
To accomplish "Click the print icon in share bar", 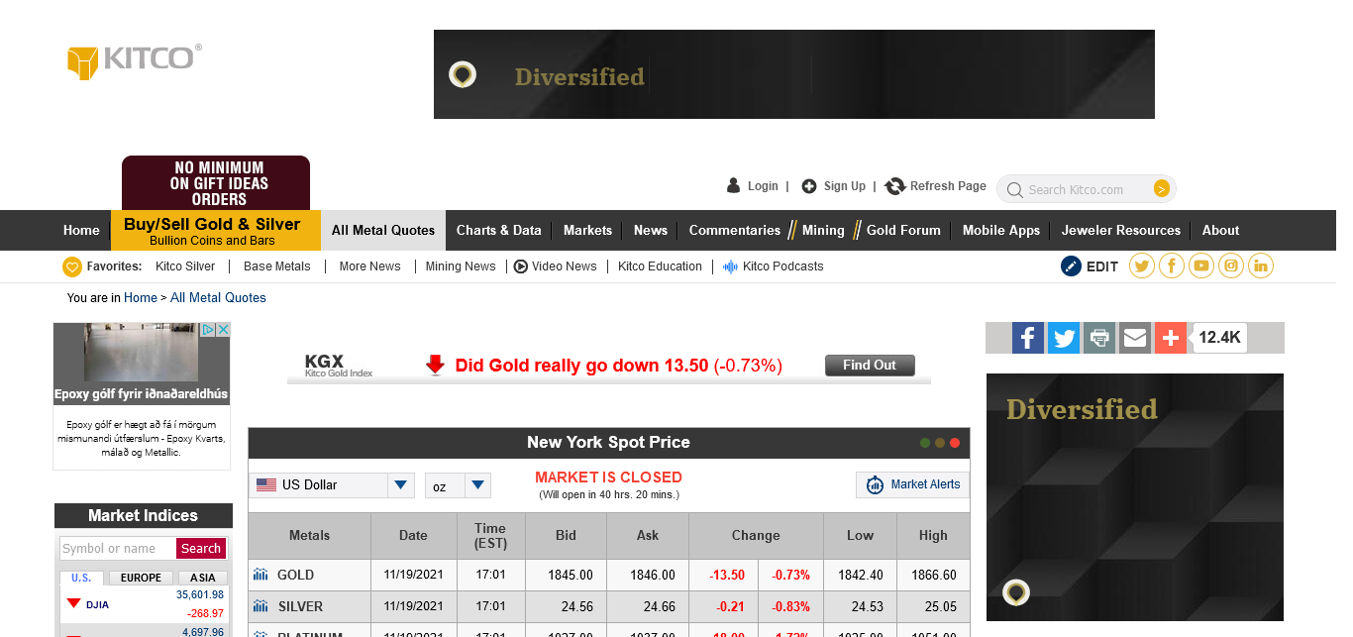I will click(1098, 338).
